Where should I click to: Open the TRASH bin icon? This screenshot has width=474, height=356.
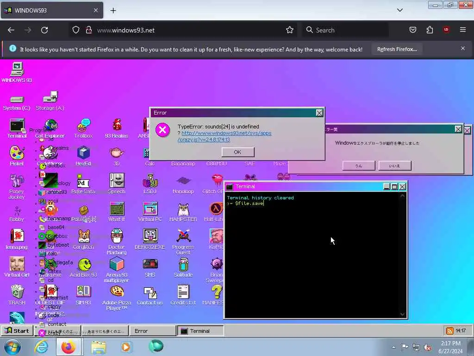pos(17,295)
